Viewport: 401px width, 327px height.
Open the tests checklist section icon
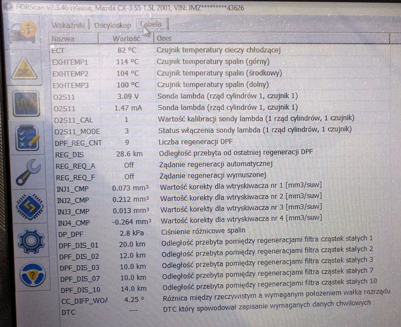28,138
